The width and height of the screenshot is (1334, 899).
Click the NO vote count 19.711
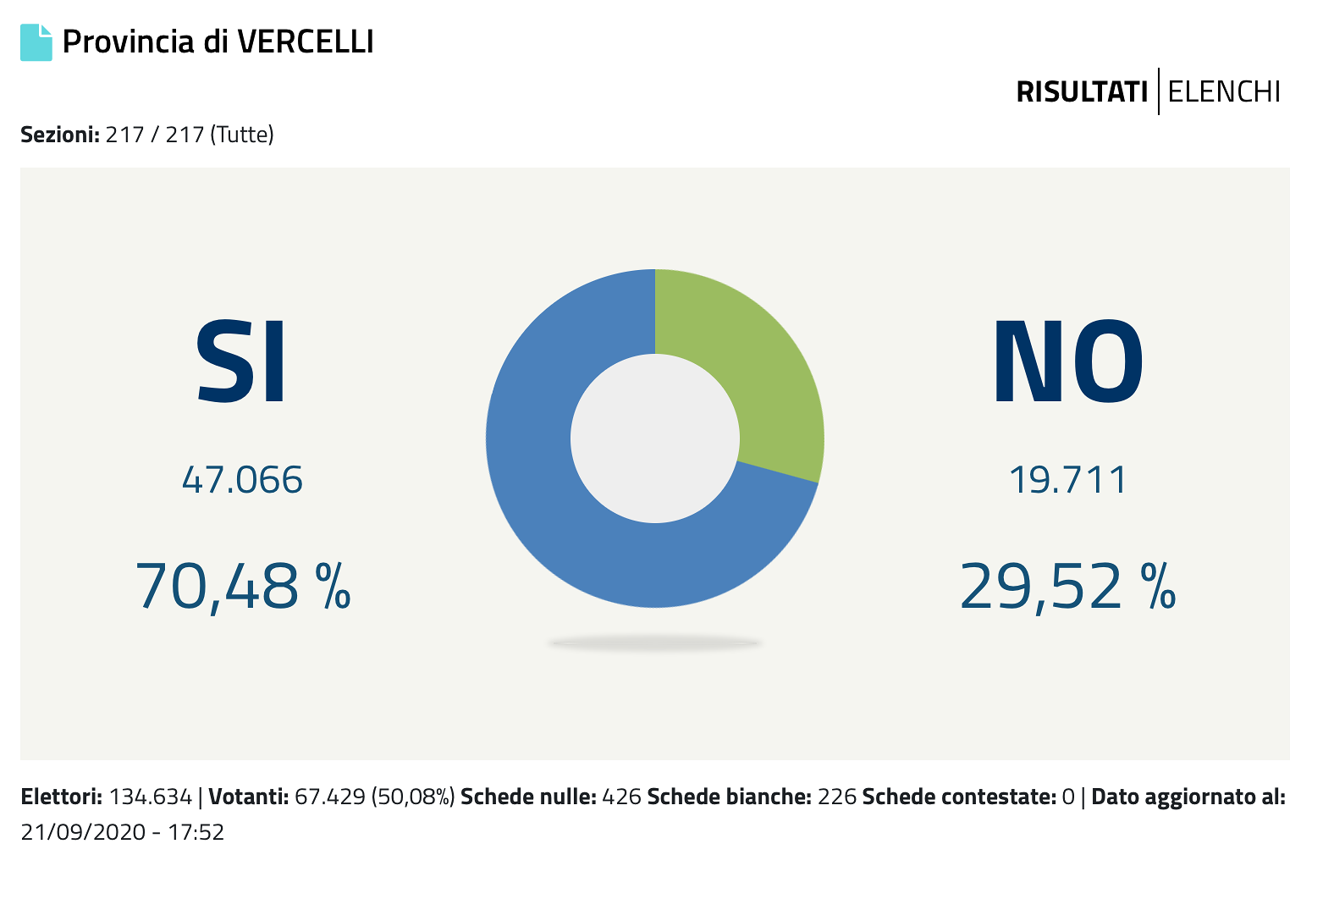pos(1067,480)
